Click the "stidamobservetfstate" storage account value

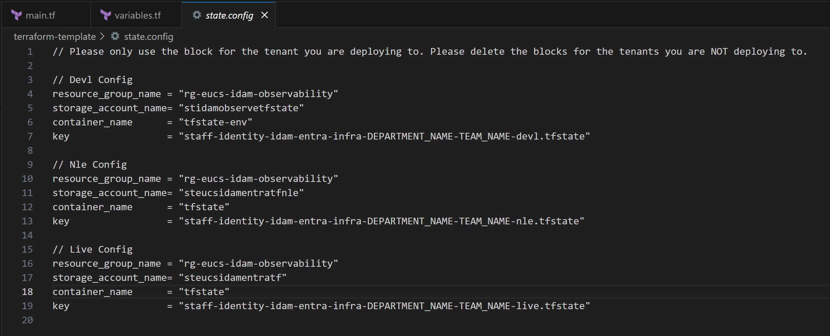point(241,108)
